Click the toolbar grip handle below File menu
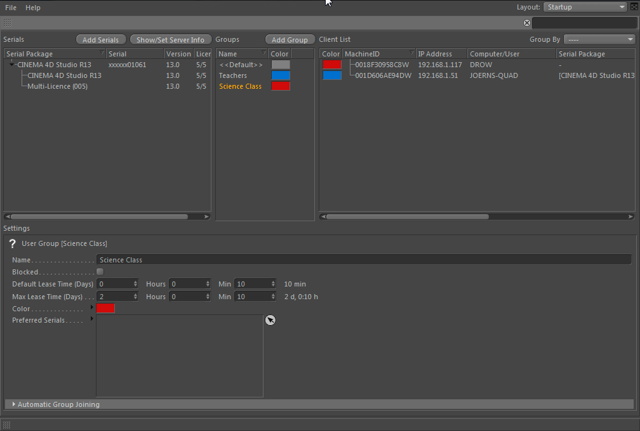 (x=8, y=23)
